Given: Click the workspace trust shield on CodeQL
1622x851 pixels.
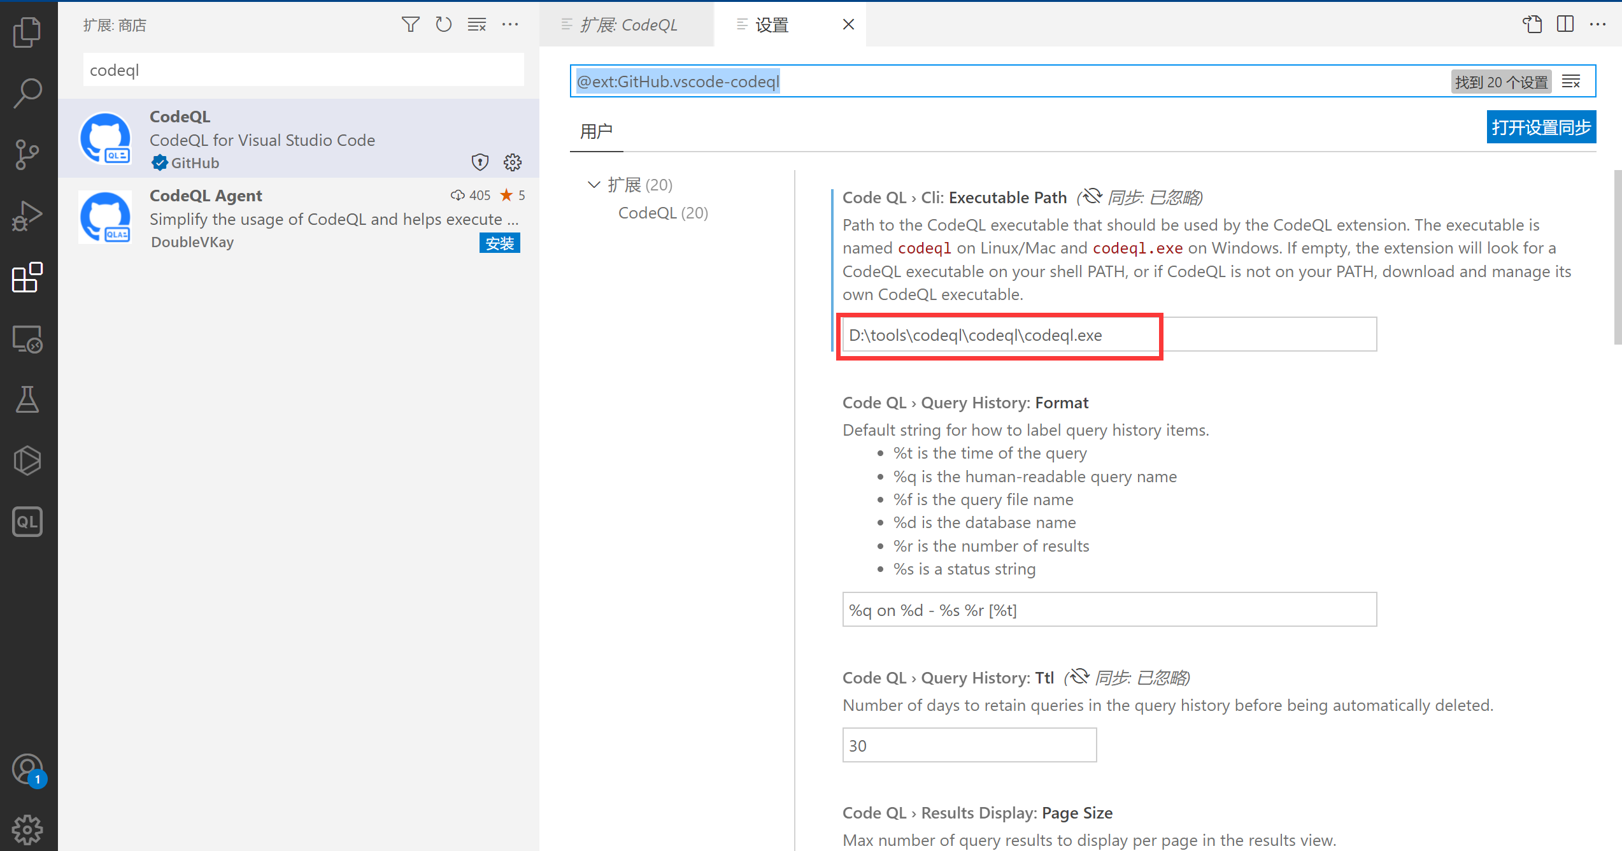Looking at the screenshot, I should tap(480, 162).
